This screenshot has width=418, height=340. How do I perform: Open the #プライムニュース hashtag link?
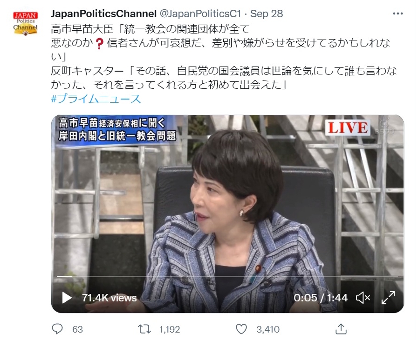[96, 99]
